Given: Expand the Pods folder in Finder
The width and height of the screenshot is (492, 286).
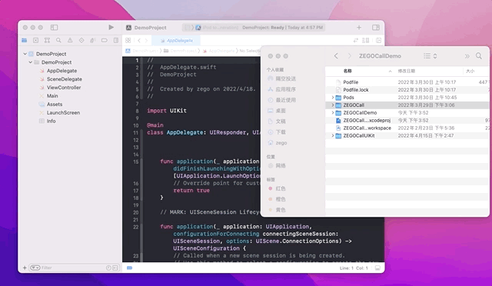Looking at the screenshot, I should pyautogui.click(x=333, y=98).
